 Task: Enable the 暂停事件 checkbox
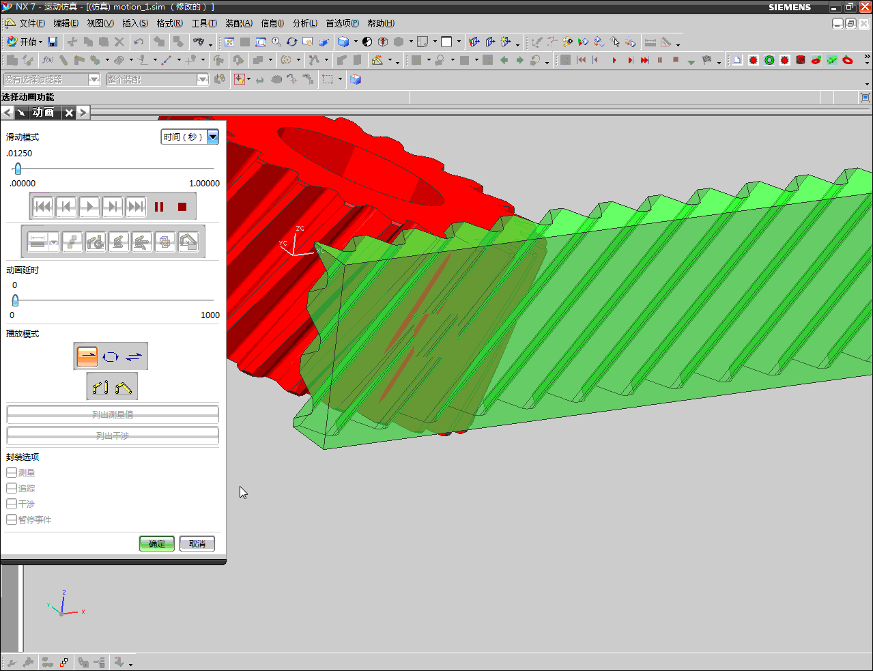(x=12, y=519)
